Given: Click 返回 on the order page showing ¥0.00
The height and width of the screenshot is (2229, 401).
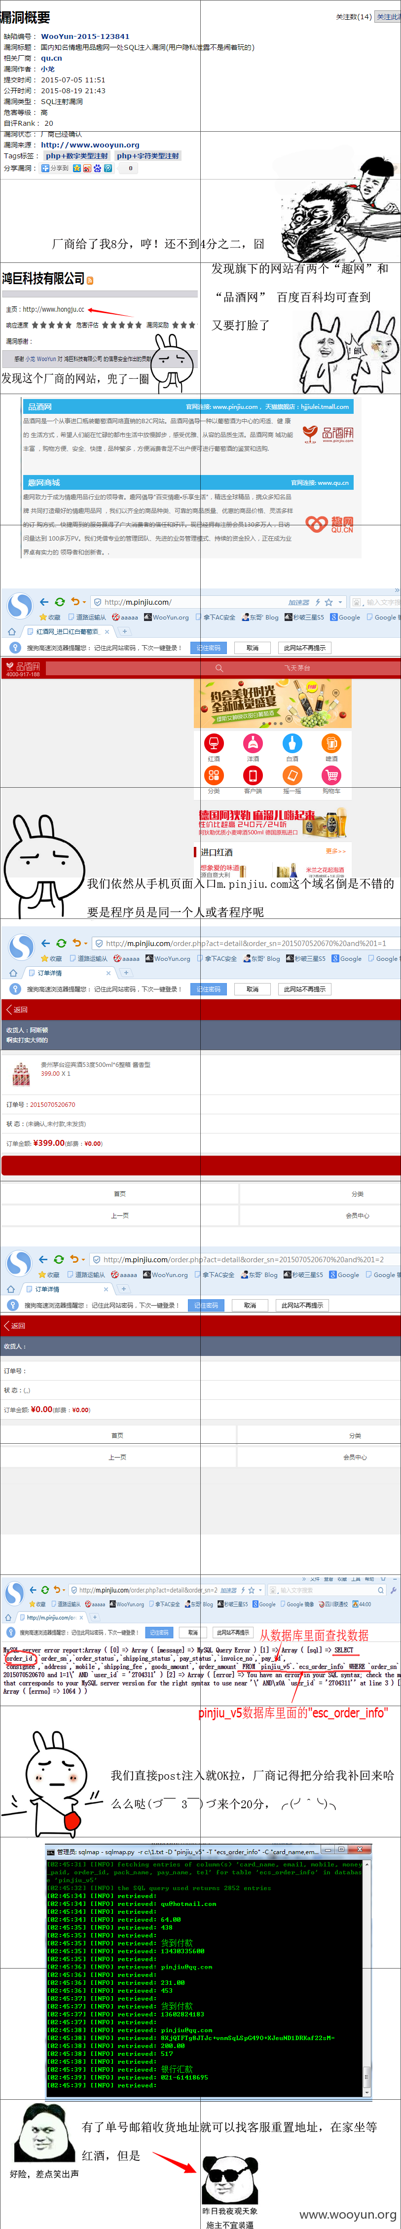Looking at the screenshot, I should pyautogui.click(x=15, y=1325).
